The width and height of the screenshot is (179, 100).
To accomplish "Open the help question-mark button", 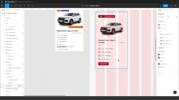I will [175, 92].
